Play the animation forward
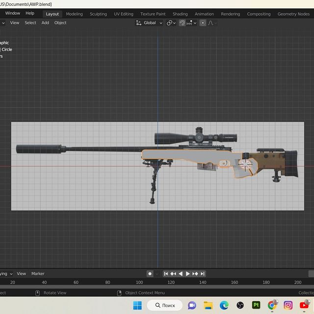 pyautogui.click(x=187, y=274)
